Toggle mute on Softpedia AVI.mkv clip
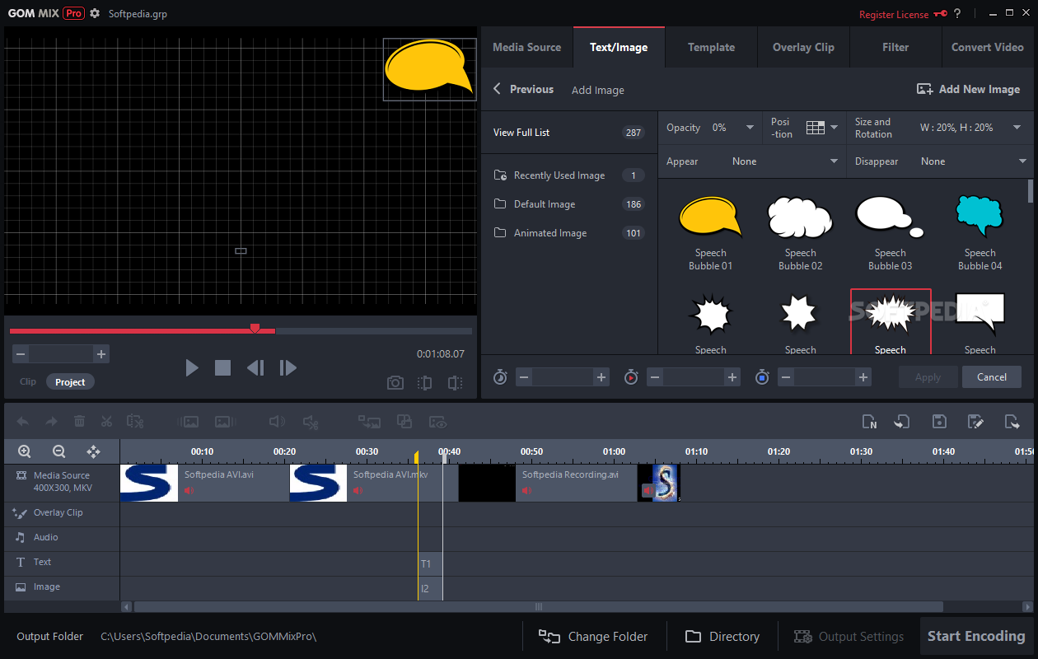The image size is (1038, 659). tap(358, 491)
